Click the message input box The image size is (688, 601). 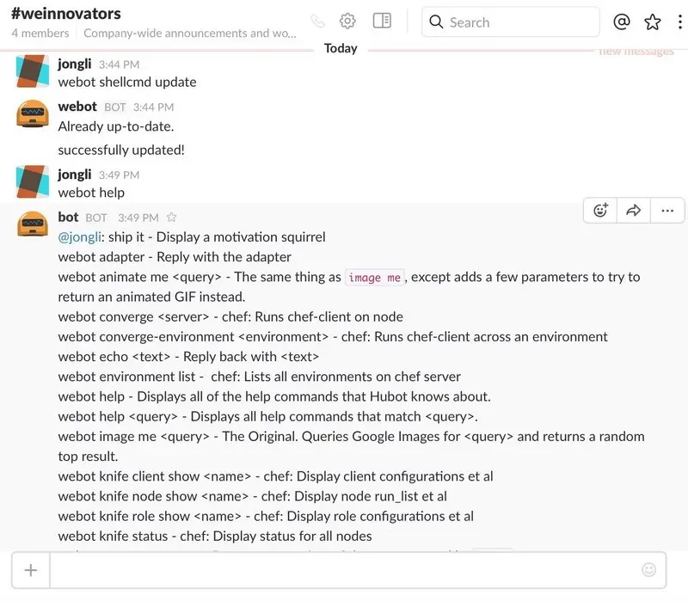click(x=345, y=570)
